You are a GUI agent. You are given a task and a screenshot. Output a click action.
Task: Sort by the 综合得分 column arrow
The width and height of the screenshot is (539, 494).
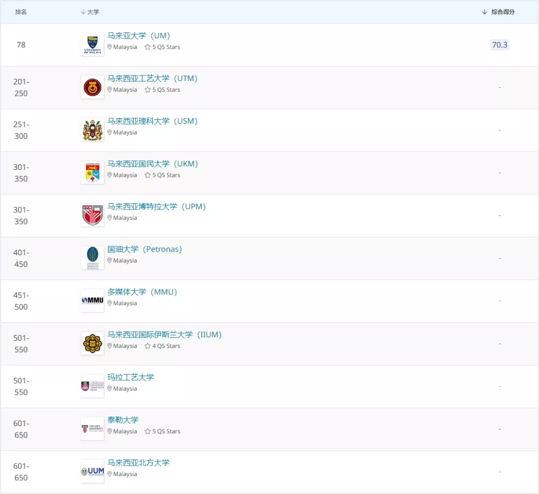coord(484,12)
